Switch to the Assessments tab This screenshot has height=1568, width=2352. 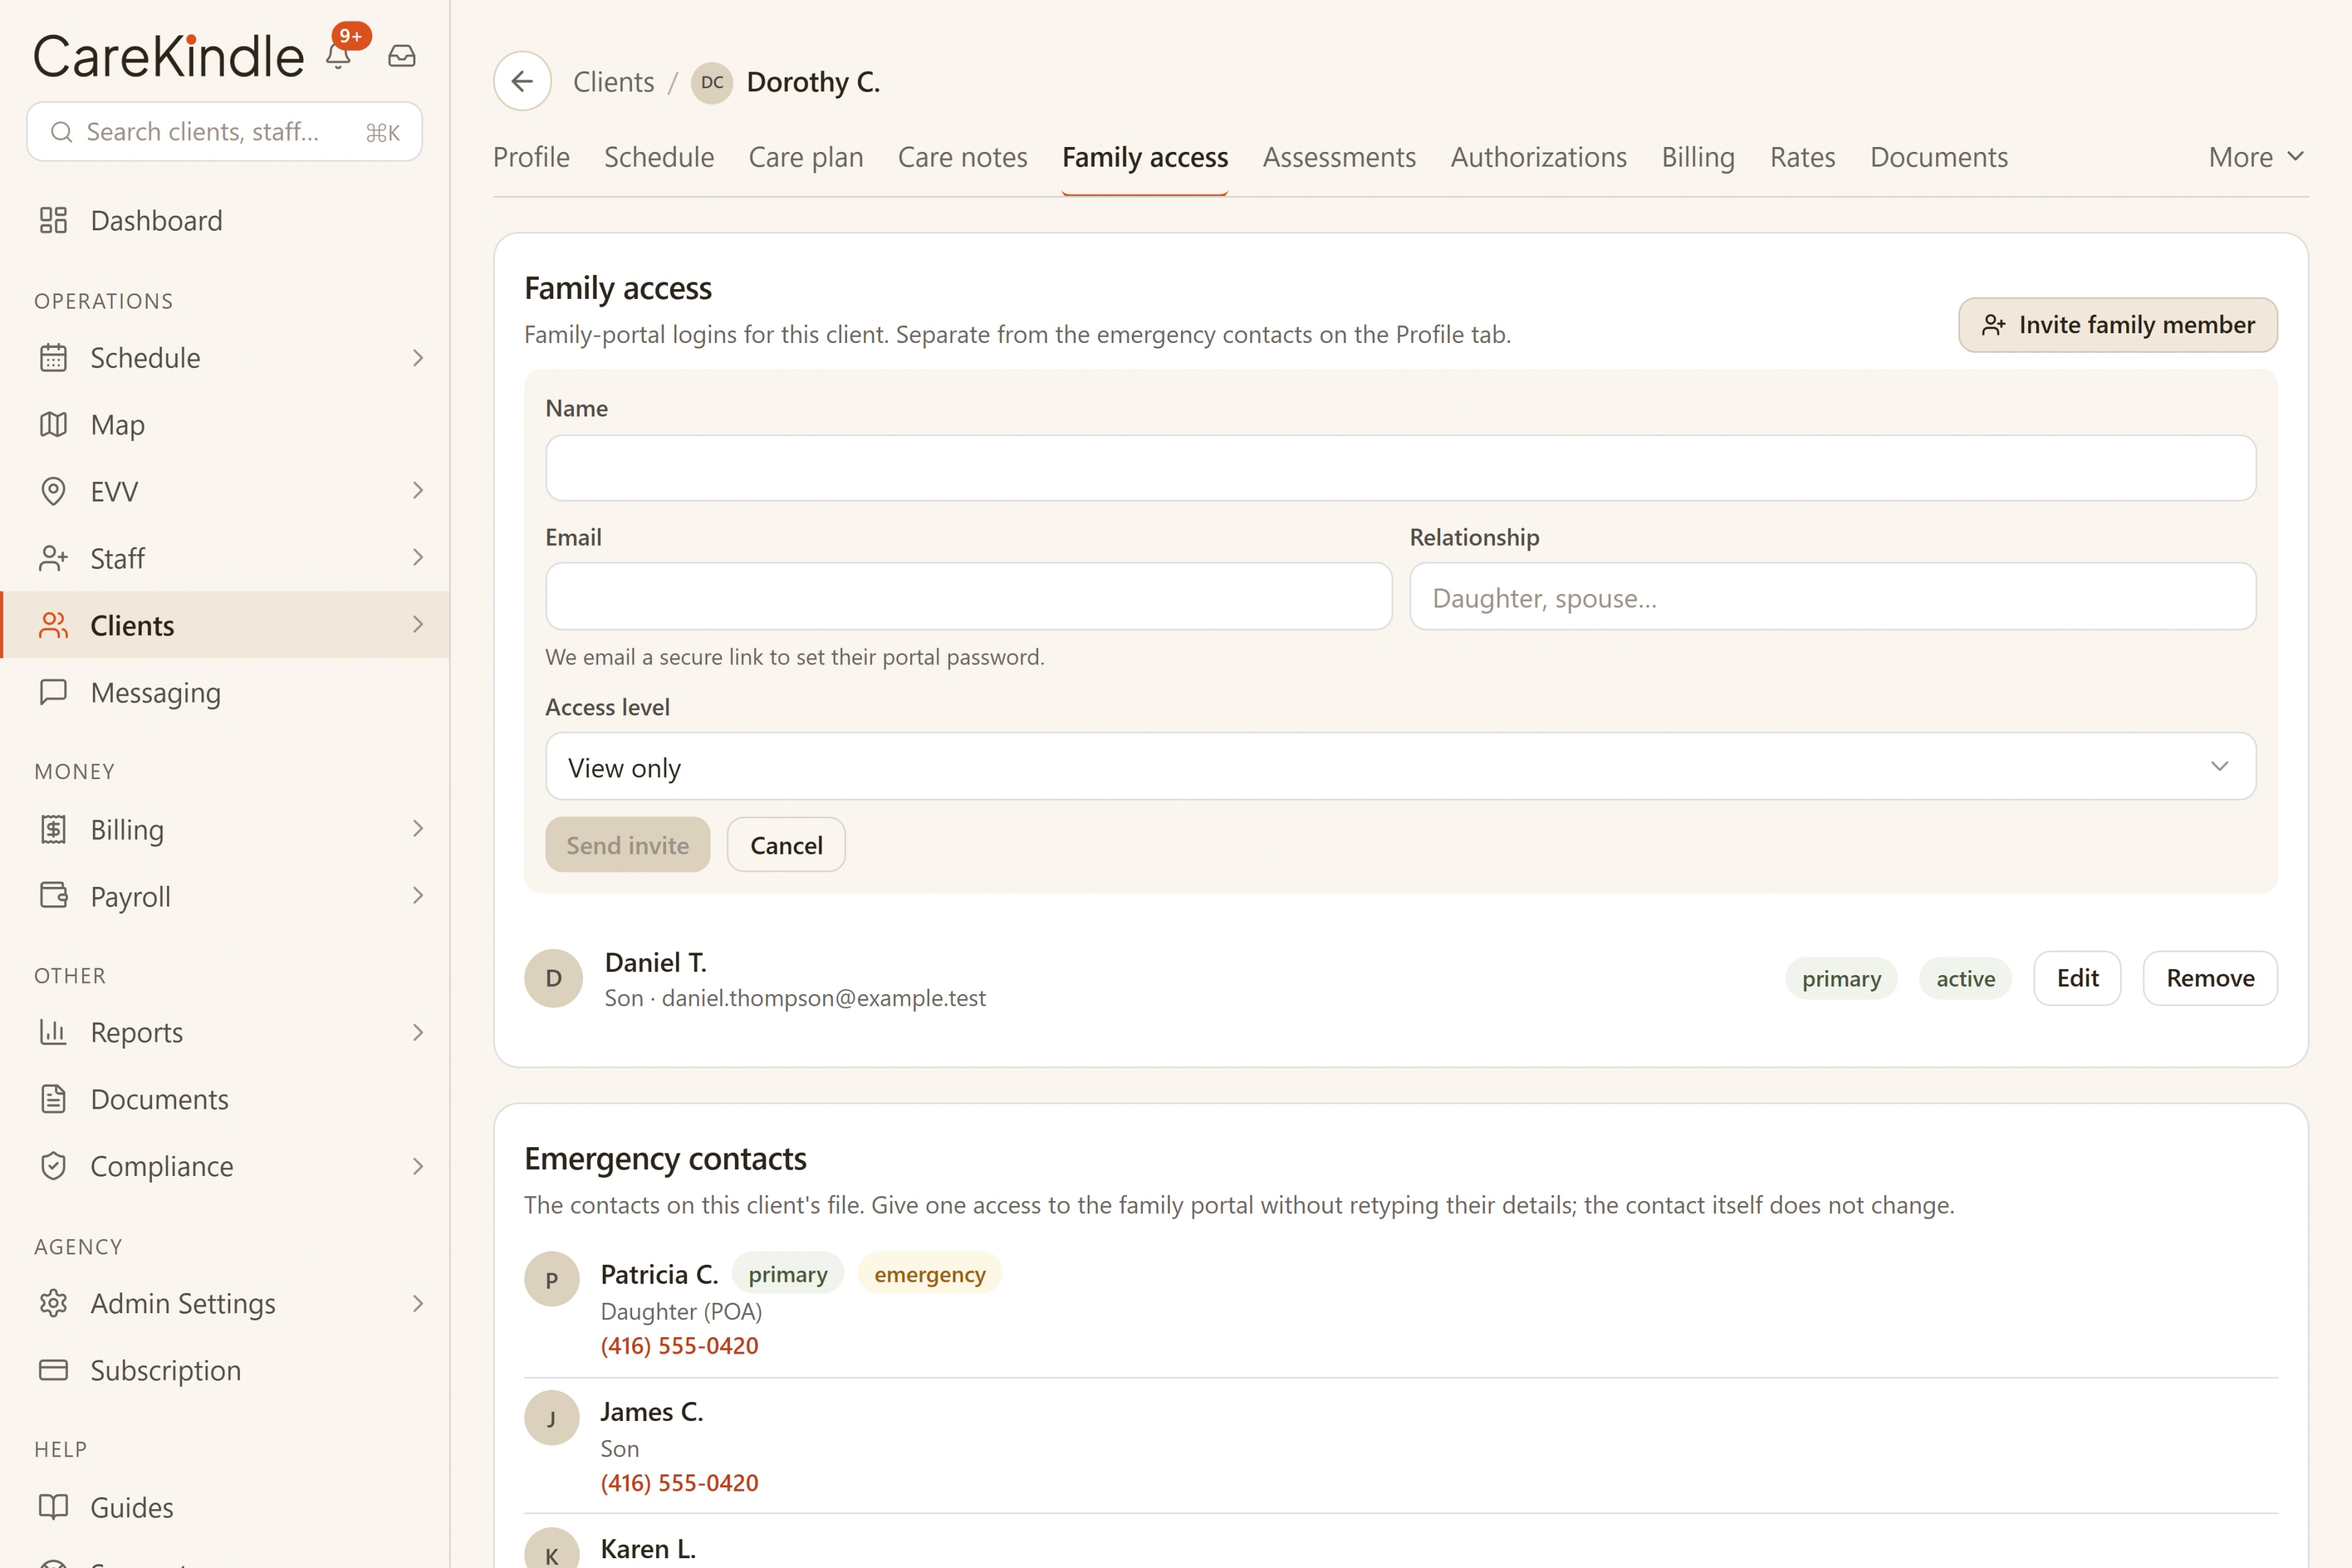1339,157
